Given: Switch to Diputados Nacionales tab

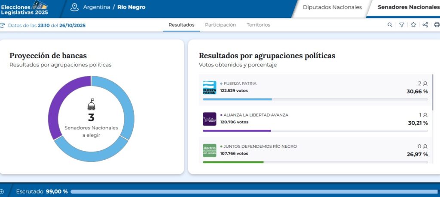Looking at the screenshot, I should point(332,7).
